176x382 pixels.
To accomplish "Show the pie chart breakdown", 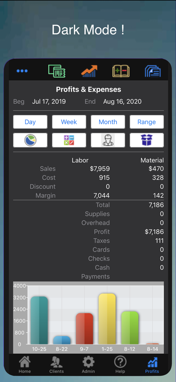I will coord(30,140).
